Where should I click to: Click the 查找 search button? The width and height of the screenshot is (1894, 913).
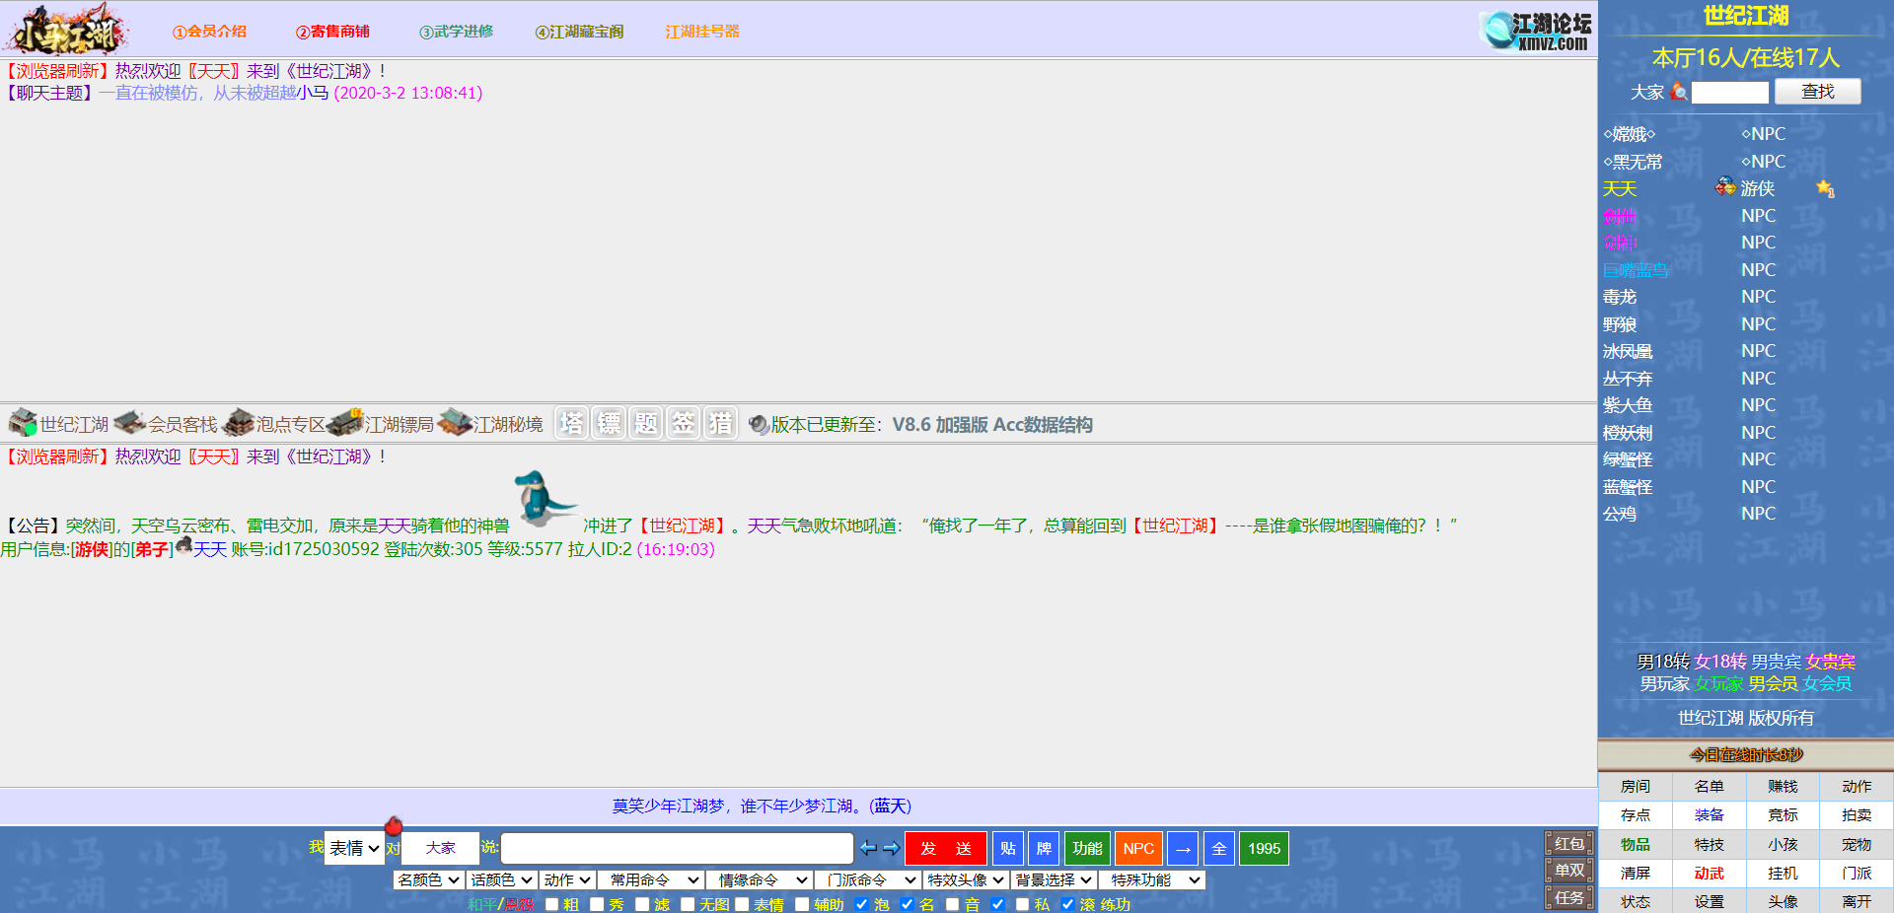[x=1817, y=92]
